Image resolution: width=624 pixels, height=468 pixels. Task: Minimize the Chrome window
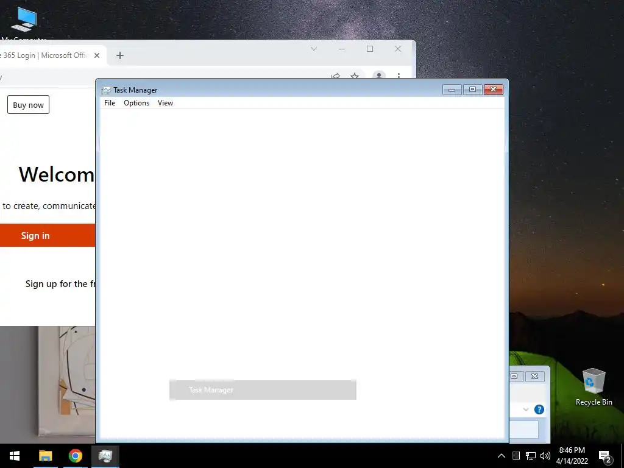point(342,49)
